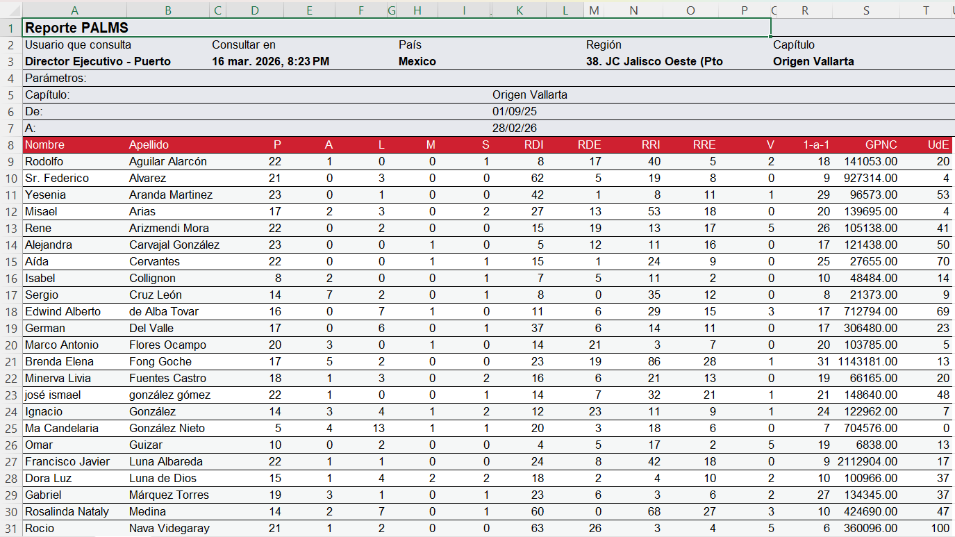Select column S header
Viewport: 955px width, 537px height.
pyautogui.click(x=865, y=10)
